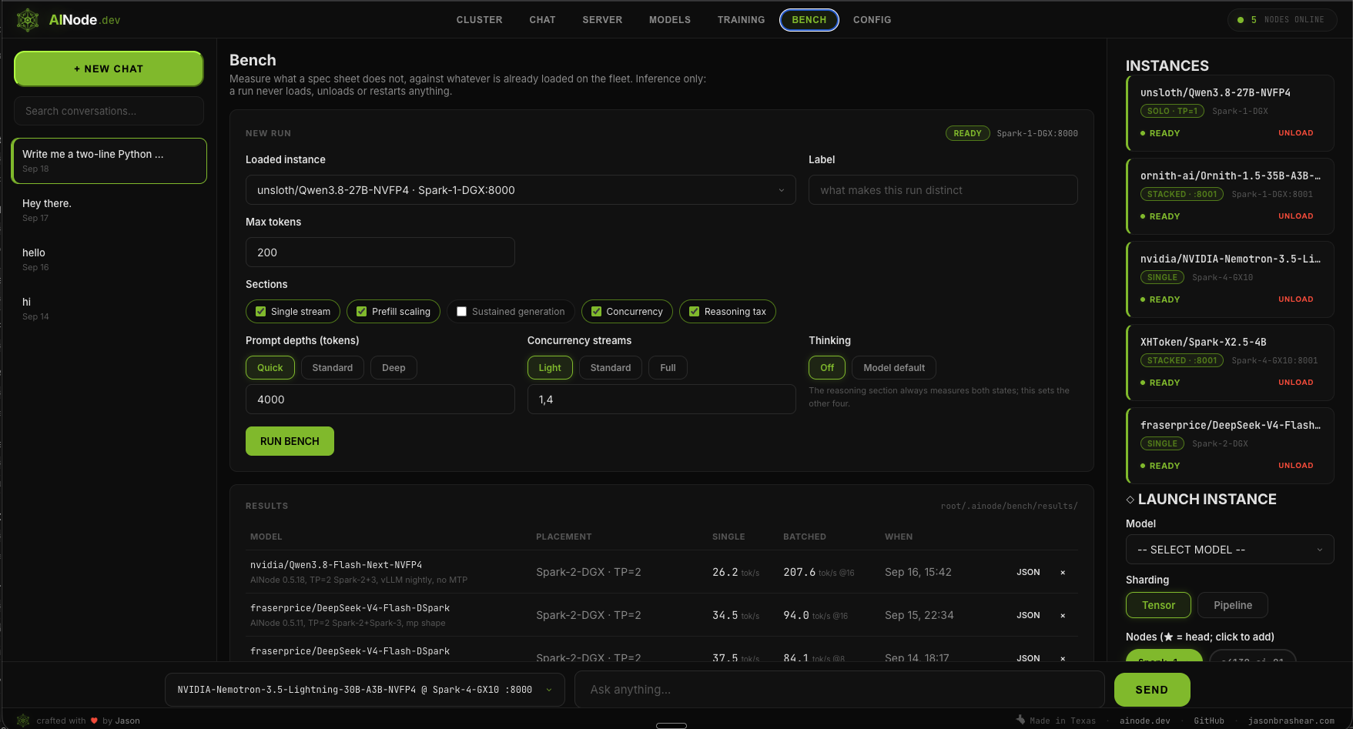Set Thinking to Model default
1353x729 pixels.
[x=894, y=368]
